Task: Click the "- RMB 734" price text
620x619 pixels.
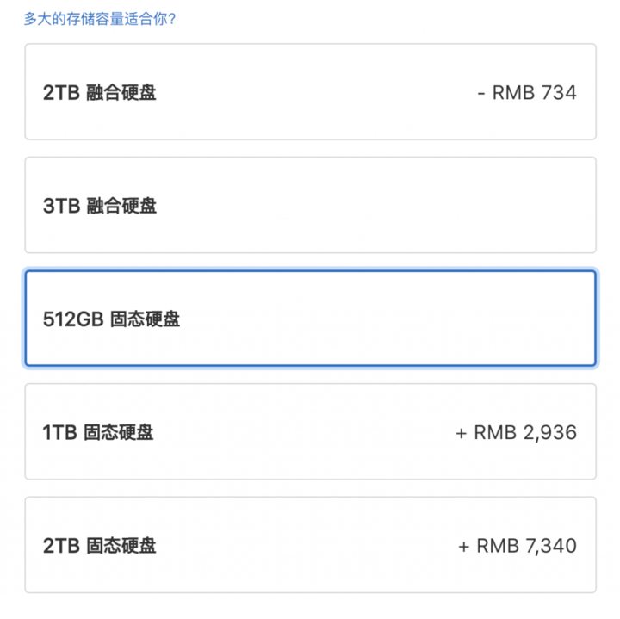Action: 526,93
